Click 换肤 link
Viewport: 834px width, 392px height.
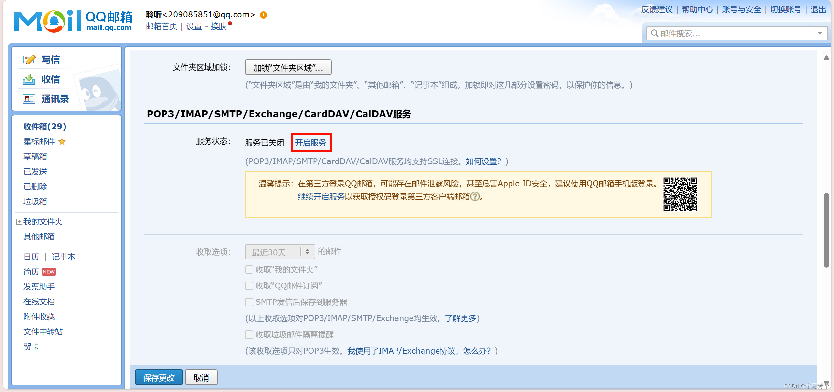tap(219, 26)
